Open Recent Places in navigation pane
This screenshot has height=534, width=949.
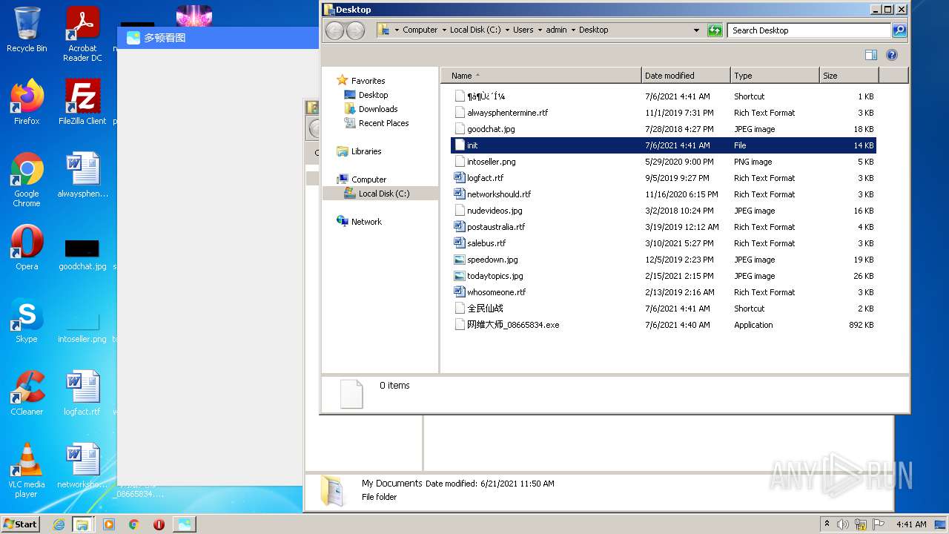click(383, 123)
